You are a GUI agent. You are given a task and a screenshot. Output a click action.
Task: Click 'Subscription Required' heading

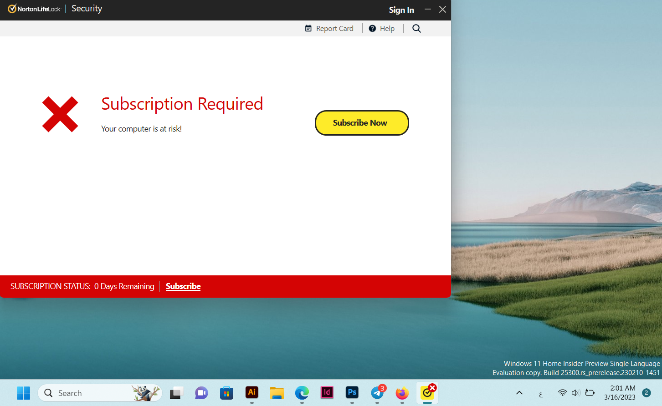coord(182,104)
